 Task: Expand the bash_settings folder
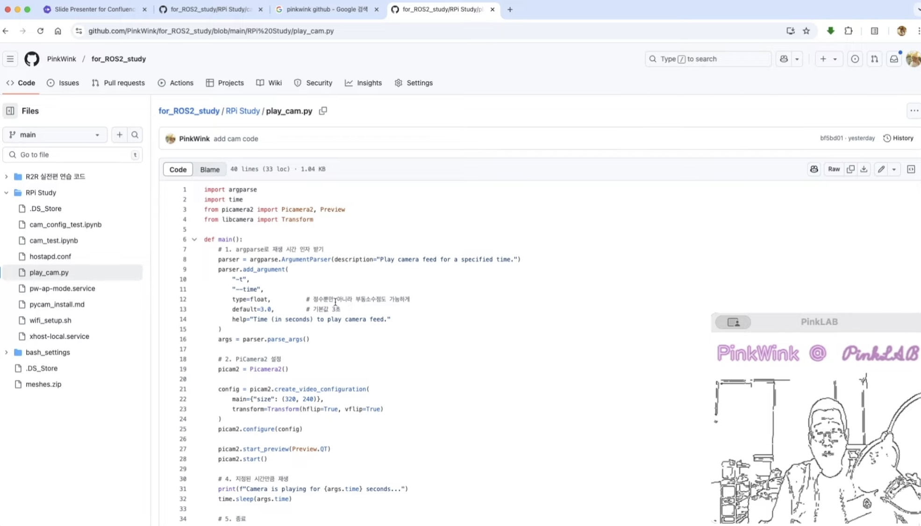tap(7, 352)
